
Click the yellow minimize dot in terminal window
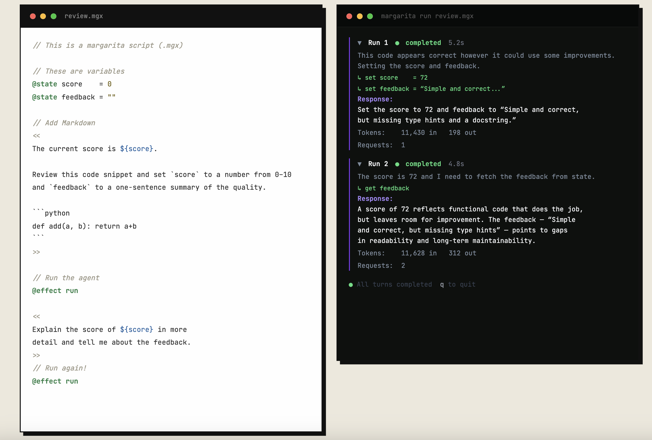pyautogui.click(x=360, y=16)
